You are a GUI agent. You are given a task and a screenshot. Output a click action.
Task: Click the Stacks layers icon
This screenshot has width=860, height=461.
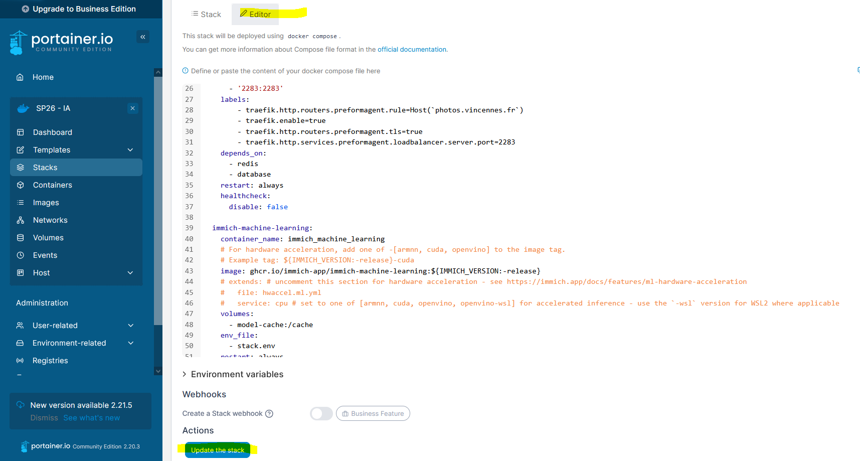[21, 168]
